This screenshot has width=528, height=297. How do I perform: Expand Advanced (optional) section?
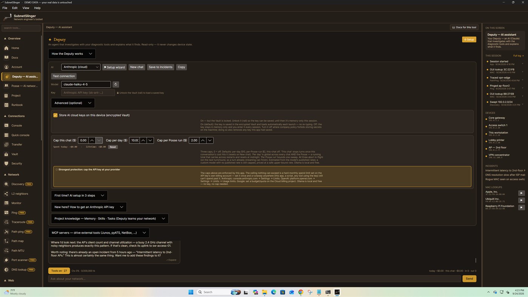(x=73, y=103)
